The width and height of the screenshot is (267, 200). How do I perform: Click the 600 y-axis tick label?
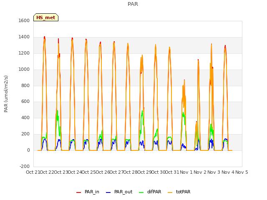click(x=25, y=102)
